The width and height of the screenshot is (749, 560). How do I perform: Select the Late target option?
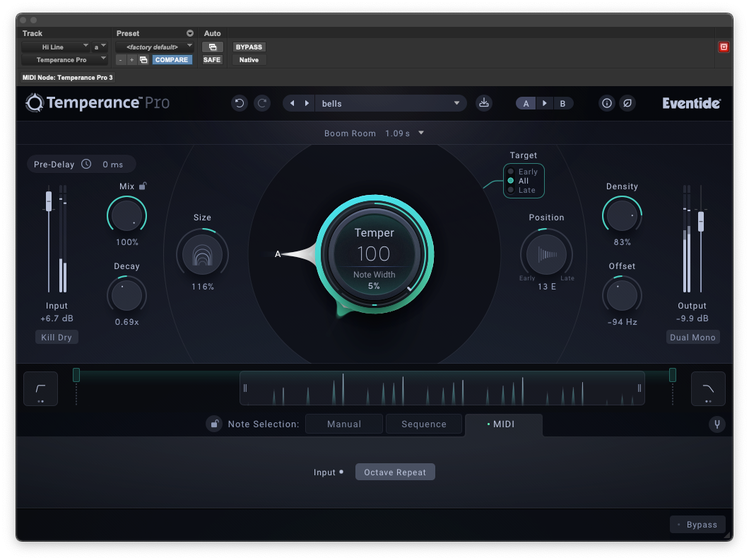click(511, 190)
